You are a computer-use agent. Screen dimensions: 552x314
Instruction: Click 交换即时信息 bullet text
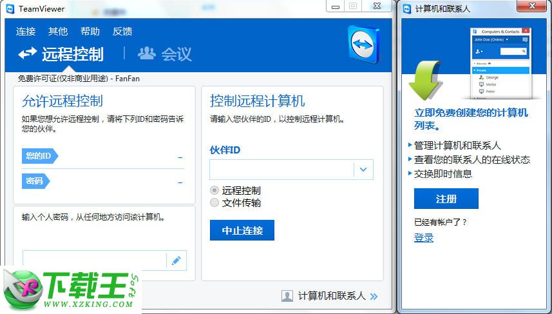point(443,173)
